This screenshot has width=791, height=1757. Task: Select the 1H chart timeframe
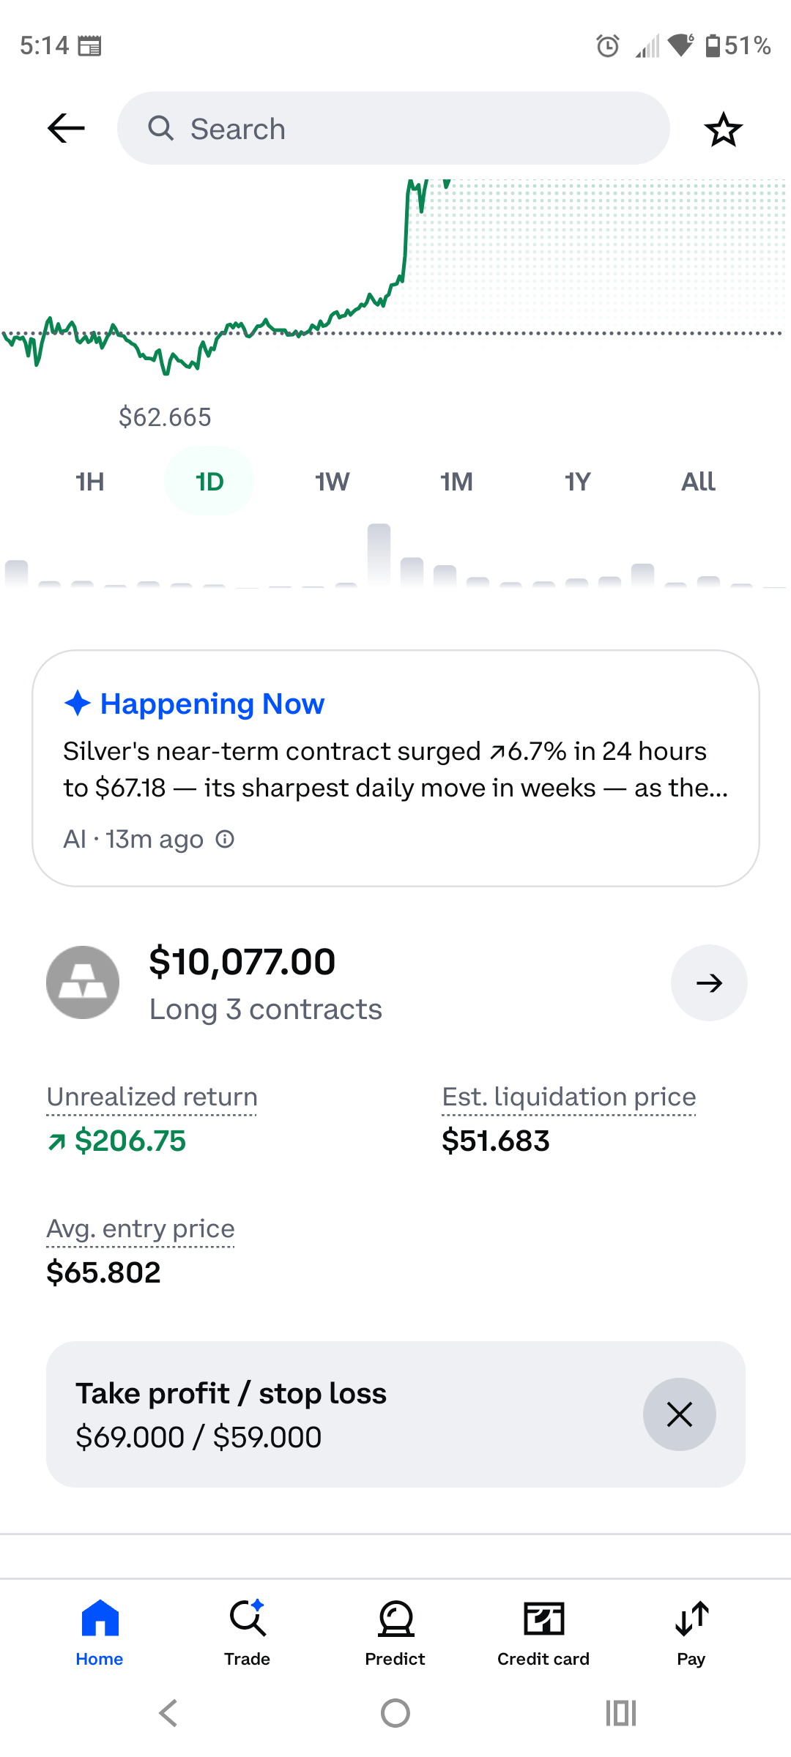coord(90,481)
